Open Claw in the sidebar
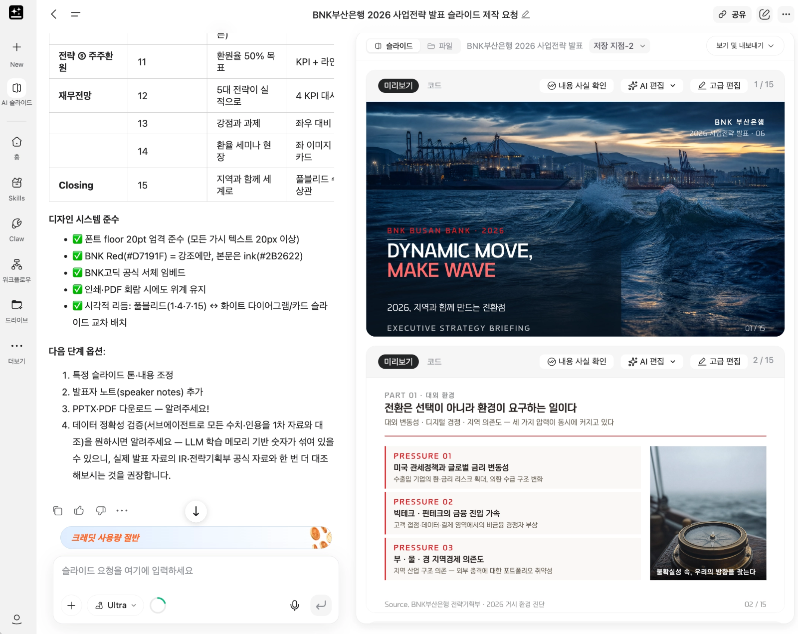 click(16, 229)
